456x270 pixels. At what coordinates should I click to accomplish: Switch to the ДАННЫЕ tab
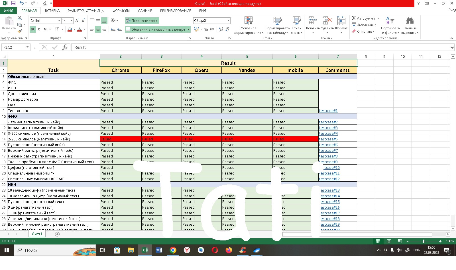tap(145, 11)
